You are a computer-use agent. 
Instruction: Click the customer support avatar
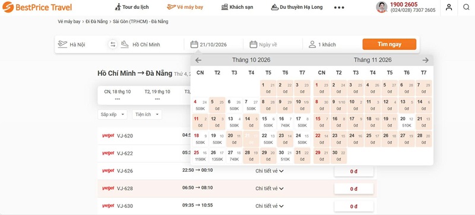click(x=382, y=7)
